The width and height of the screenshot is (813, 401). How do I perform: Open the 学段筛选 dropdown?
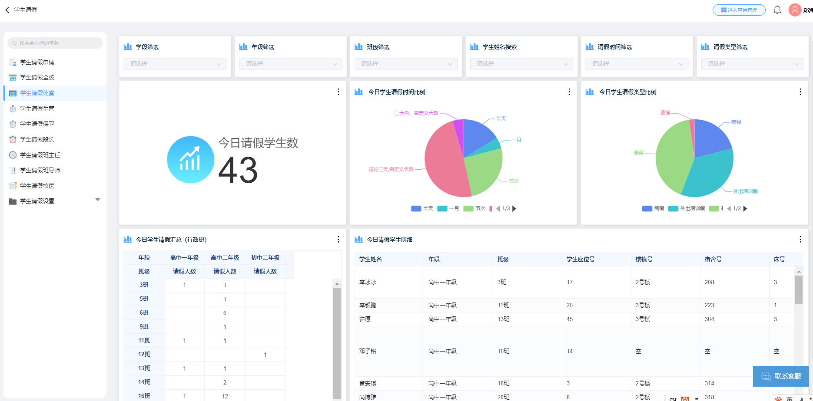tap(175, 63)
